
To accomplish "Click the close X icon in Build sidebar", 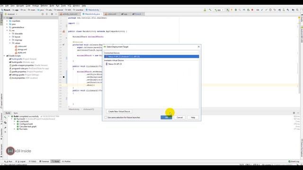I will [5, 132].
